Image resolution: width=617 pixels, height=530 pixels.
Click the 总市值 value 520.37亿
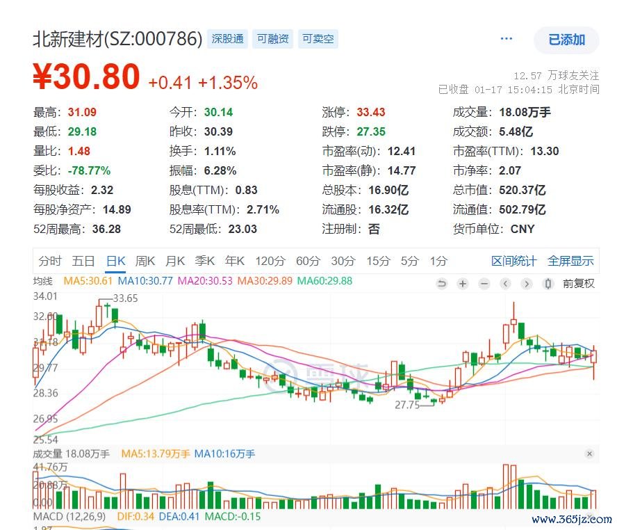523,190
